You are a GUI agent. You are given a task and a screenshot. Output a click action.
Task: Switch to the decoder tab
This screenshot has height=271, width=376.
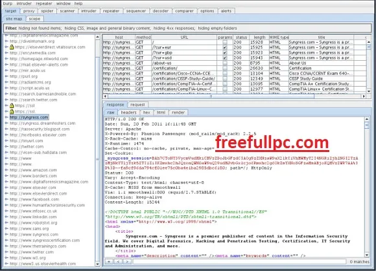160,11
